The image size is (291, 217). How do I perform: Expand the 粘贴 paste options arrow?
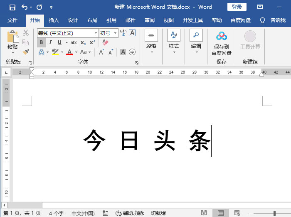click(13, 53)
